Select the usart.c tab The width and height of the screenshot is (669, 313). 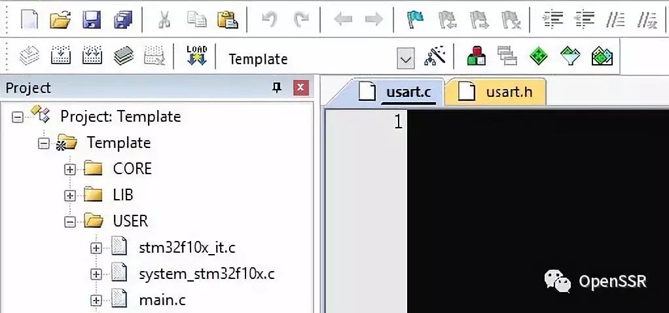click(397, 92)
